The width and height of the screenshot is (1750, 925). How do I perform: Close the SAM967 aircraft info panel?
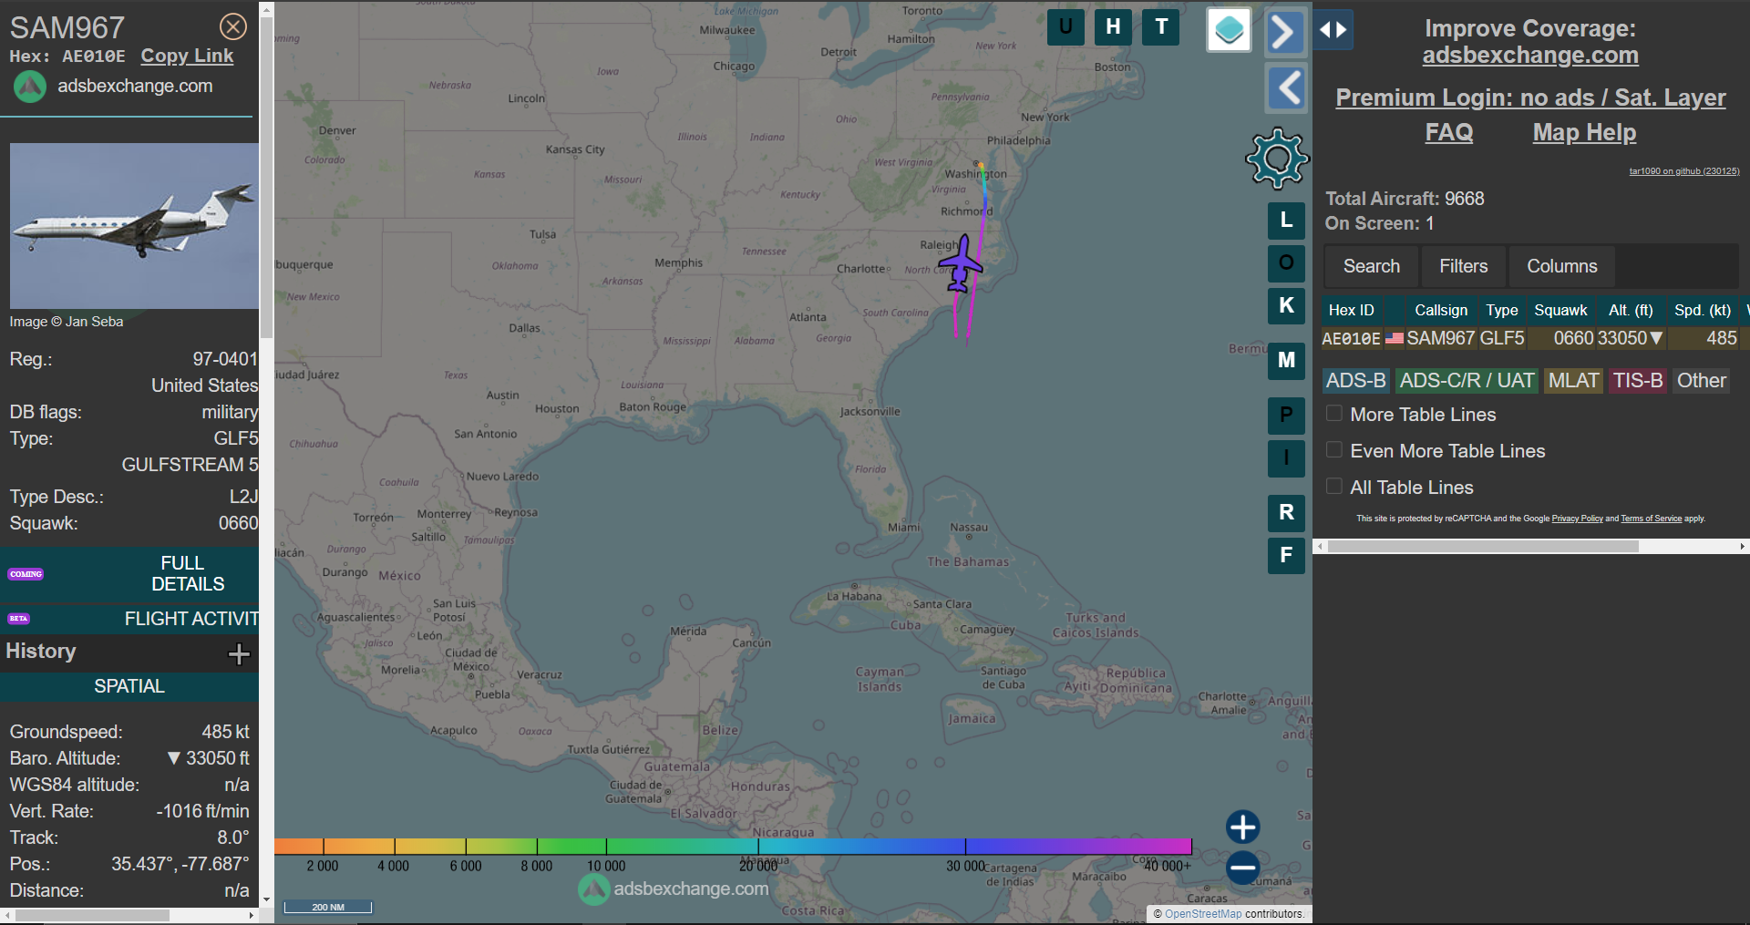pyautogui.click(x=233, y=26)
